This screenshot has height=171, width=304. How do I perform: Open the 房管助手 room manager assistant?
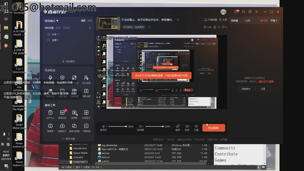pyautogui.click(x=62, y=128)
